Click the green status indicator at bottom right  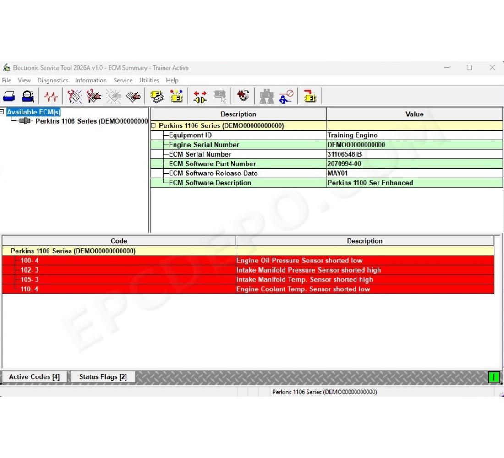(x=493, y=376)
